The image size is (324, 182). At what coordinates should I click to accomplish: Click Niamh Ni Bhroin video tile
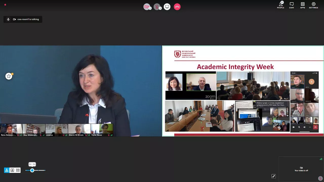point(79,130)
